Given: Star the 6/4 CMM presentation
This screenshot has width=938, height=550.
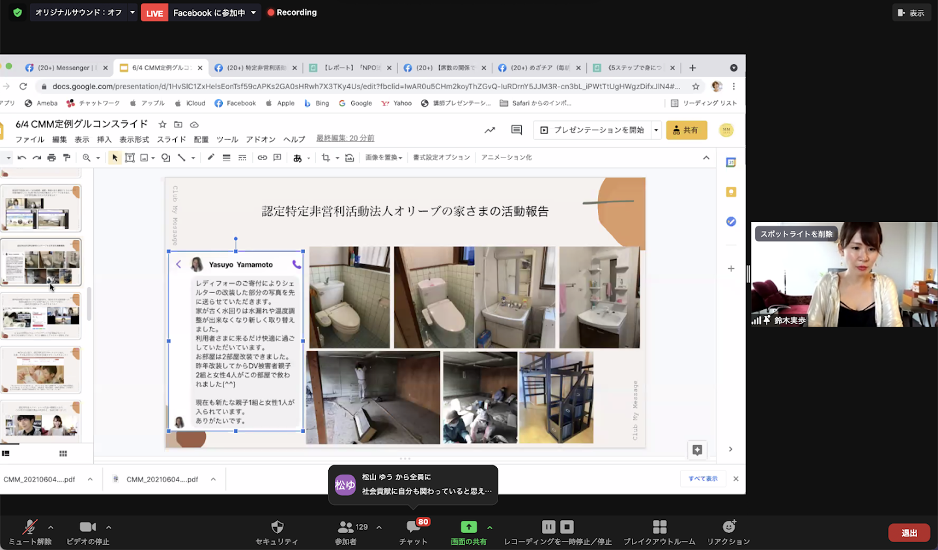Looking at the screenshot, I should [162, 124].
